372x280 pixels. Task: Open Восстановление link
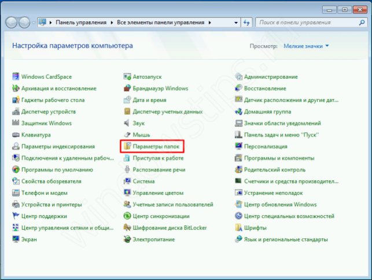[265, 89]
